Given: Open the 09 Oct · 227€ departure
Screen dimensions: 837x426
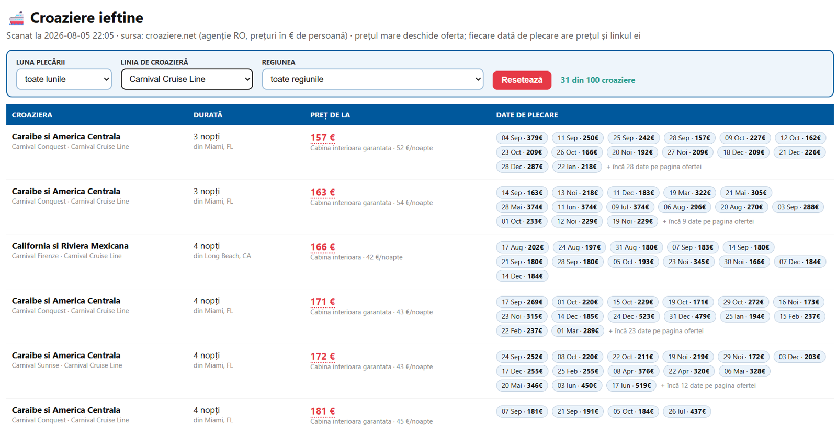Looking at the screenshot, I should (x=745, y=138).
